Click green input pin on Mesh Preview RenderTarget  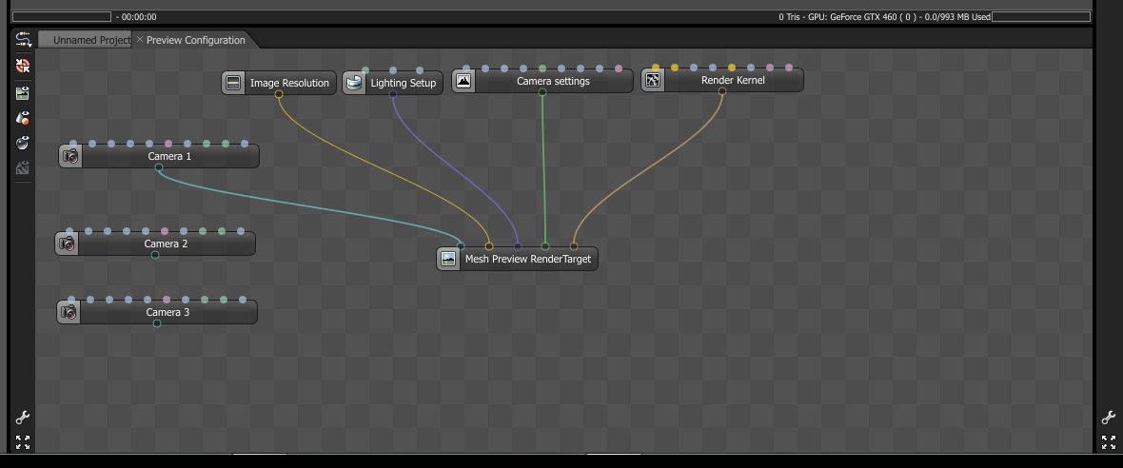click(545, 247)
